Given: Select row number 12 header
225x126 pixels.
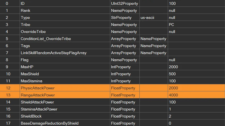Looking at the screenshot, I should pyautogui.click(x=10, y=88).
